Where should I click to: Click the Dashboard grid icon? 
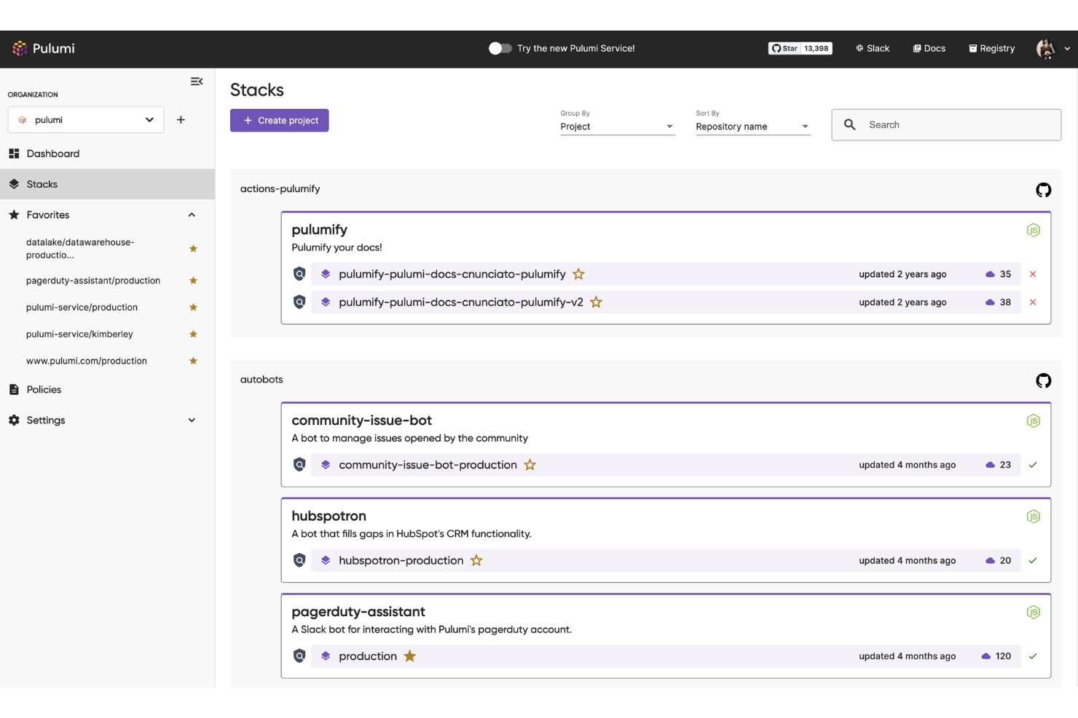[14, 153]
